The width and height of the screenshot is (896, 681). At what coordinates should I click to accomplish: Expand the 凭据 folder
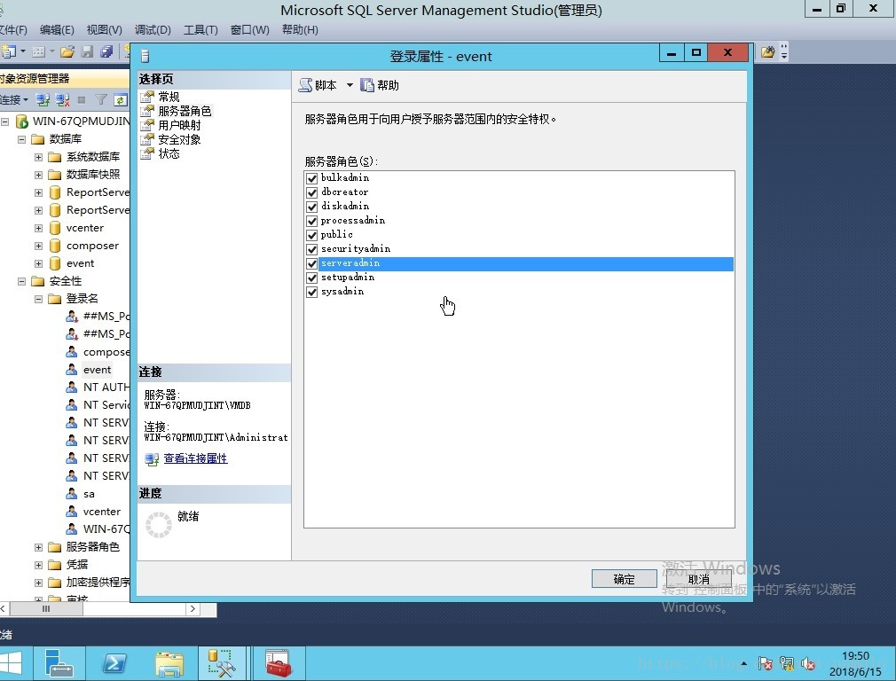click(x=38, y=565)
